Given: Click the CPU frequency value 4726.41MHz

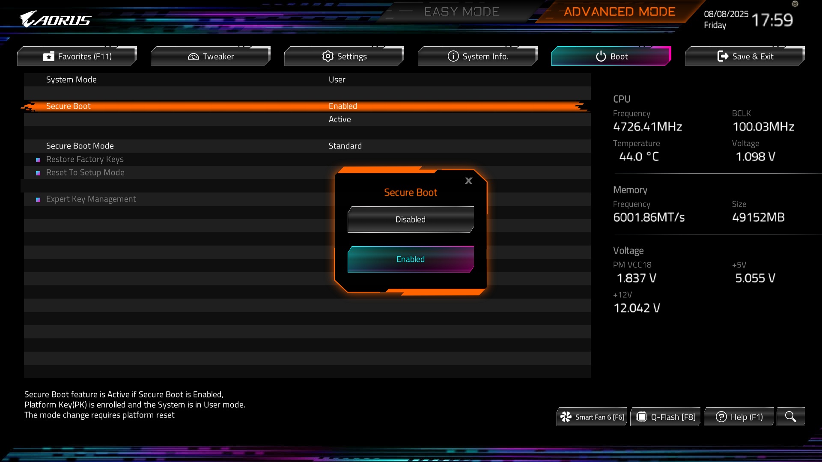Looking at the screenshot, I should pyautogui.click(x=647, y=127).
